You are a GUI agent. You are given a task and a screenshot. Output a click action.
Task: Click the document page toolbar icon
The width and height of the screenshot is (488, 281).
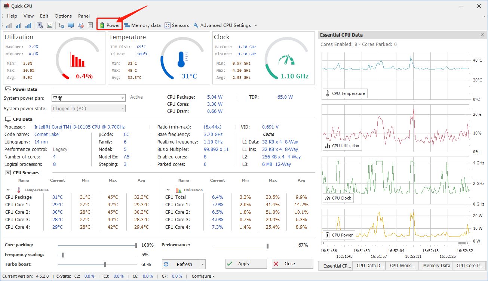point(90,25)
